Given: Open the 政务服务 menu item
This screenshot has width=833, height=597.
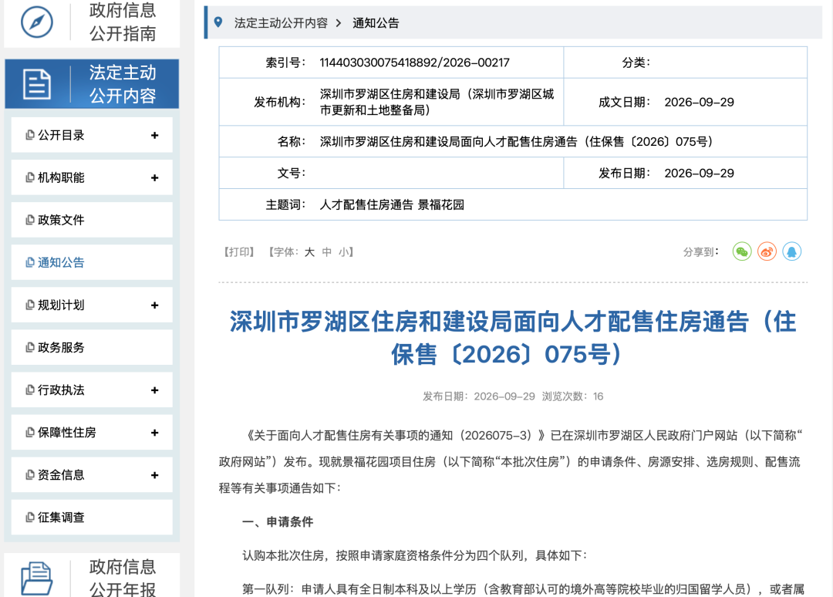Looking at the screenshot, I should [92, 347].
